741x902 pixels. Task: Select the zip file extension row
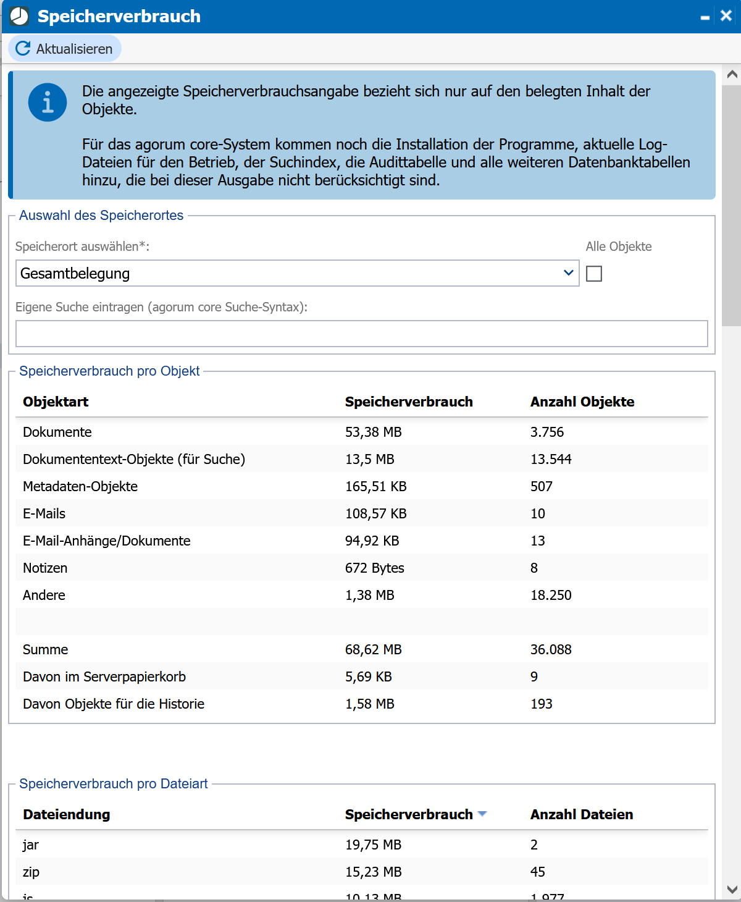tap(362, 872)
